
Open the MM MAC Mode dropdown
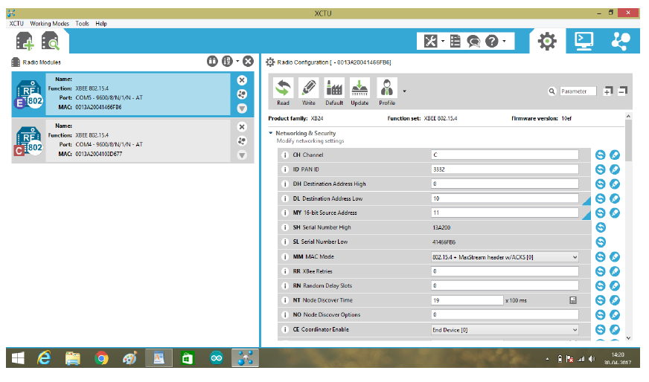[x=505, y=257]
